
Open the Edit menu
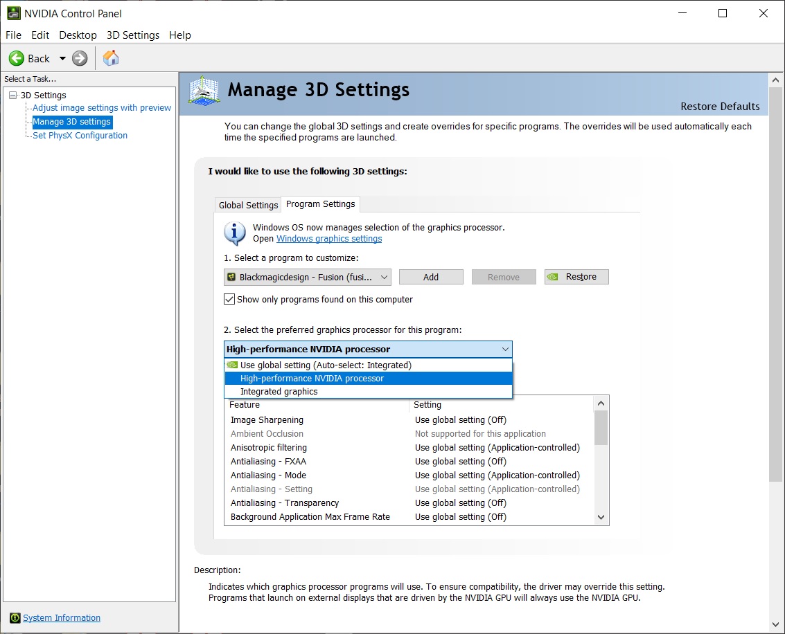[40, 35]
